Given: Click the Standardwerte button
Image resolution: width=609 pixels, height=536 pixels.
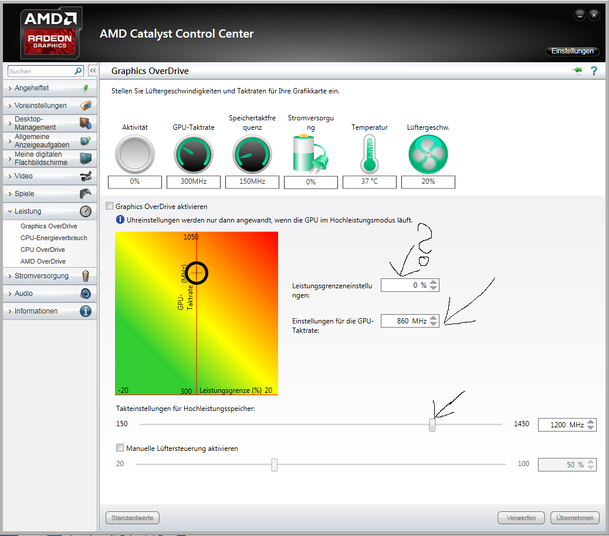Looking at the screenshot, I should (133, 518).
